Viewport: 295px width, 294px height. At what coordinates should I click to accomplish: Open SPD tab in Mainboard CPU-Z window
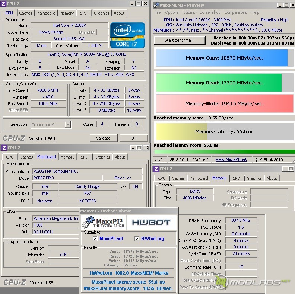coord(85,157)
